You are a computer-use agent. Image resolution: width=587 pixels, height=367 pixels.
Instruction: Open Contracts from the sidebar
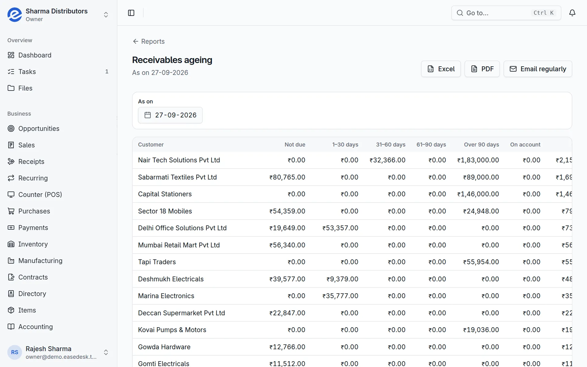58,277
